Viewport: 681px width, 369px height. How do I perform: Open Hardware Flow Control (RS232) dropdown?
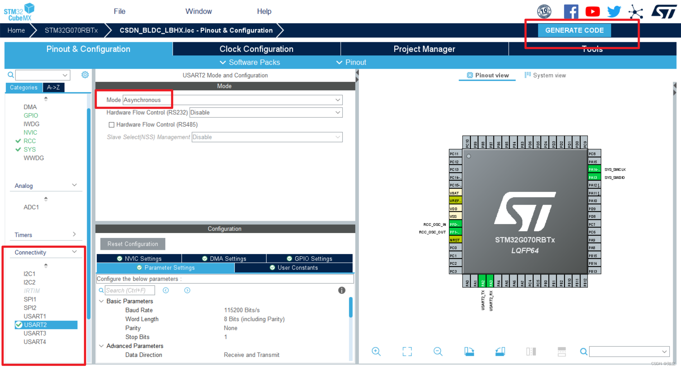[266, 112]
